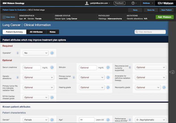Open the Neuropathy grade dropdown
Viewport: 176px width, 123px height.
pos(148,87)
